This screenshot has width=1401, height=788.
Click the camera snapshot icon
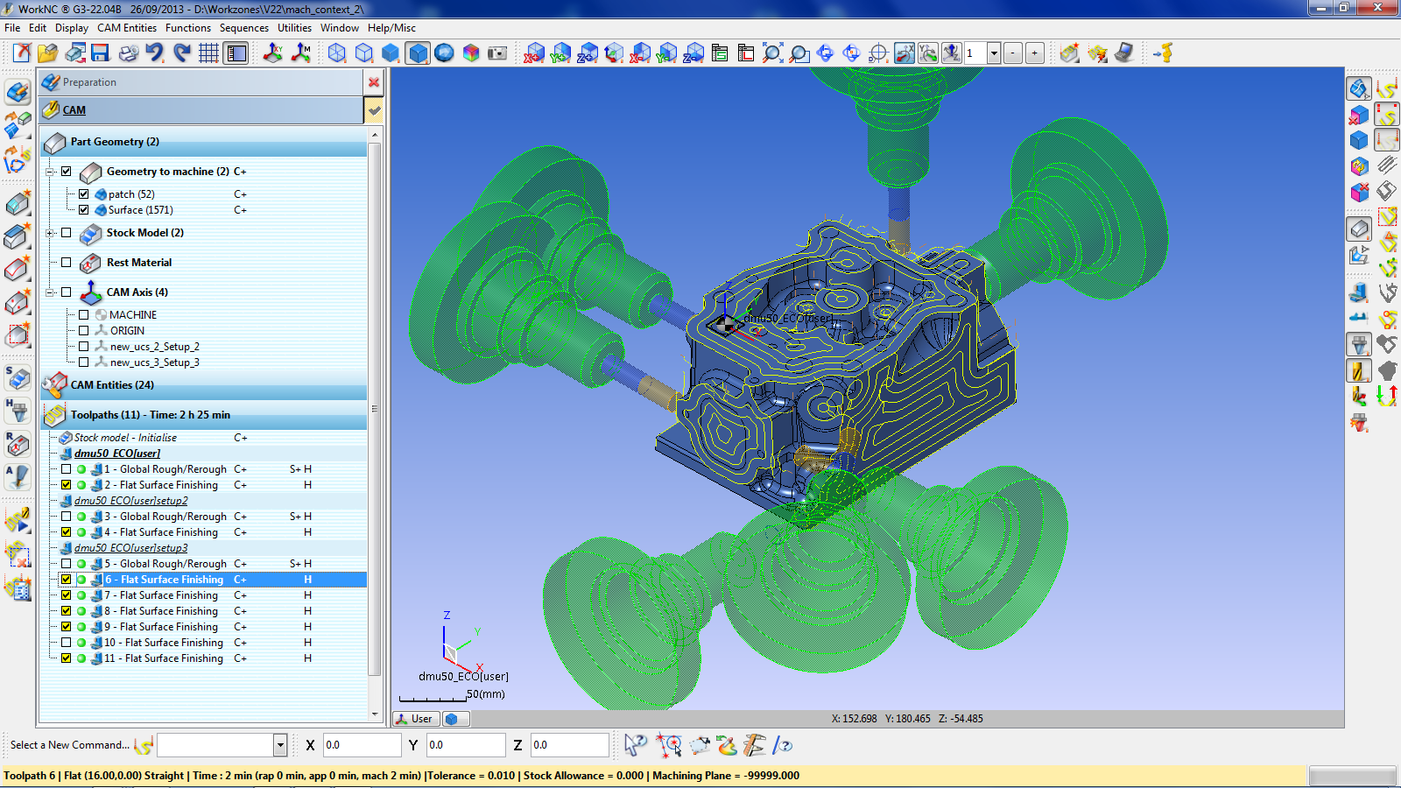coord(497,53)
